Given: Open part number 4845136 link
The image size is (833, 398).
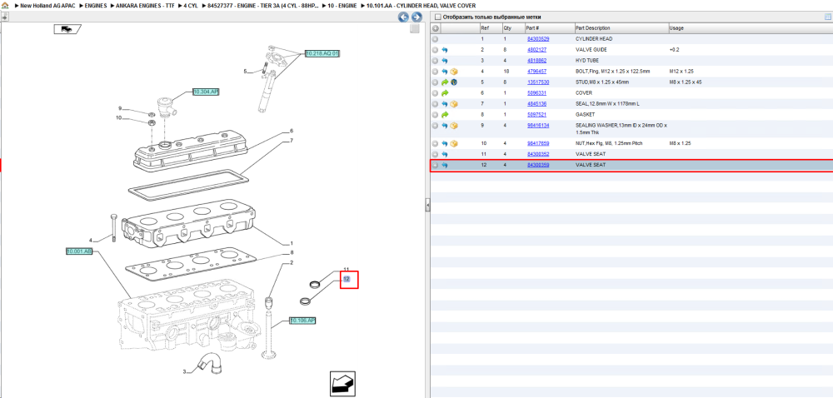Looking at the screenshot, I should pos(536,104).
